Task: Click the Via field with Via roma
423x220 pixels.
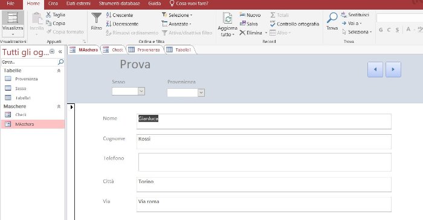Action: (264, 204)
